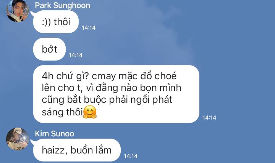Open Kim Sunoo's profile picture
275x163 pixels.
(18, 139)
